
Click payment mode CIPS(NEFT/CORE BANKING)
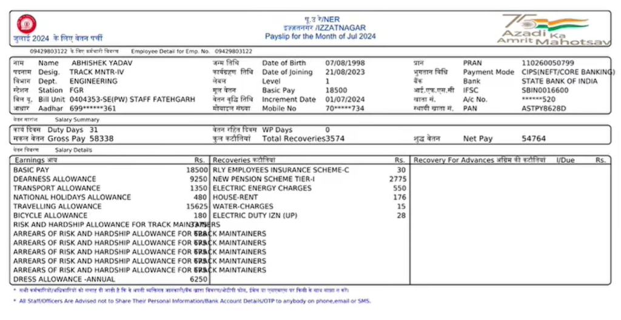568,72
